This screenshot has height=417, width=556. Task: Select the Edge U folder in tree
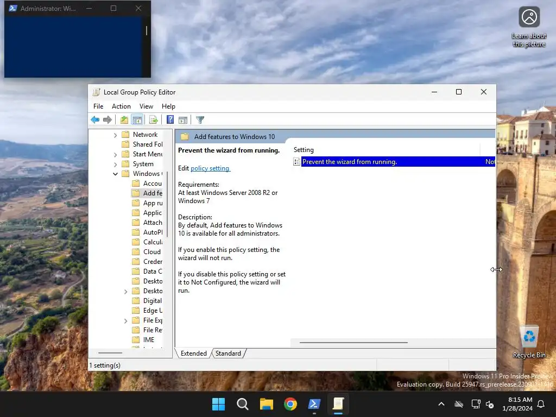pyautogui.click(x=153, y=311)
